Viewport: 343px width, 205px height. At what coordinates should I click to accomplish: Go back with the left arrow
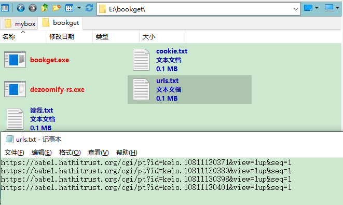pos(21,8)
